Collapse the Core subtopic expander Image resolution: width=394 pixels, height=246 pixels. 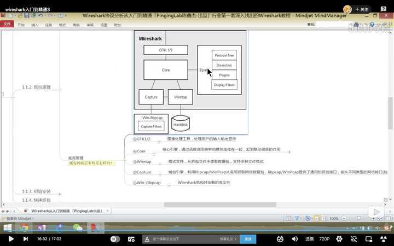154,154
